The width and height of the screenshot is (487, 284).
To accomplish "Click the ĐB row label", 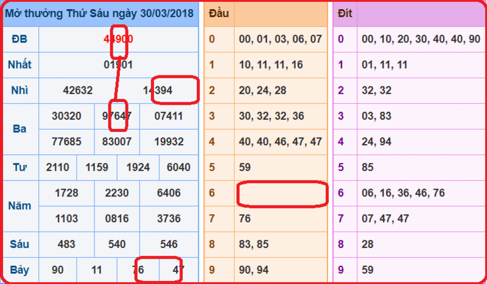I will pos(19,39).
